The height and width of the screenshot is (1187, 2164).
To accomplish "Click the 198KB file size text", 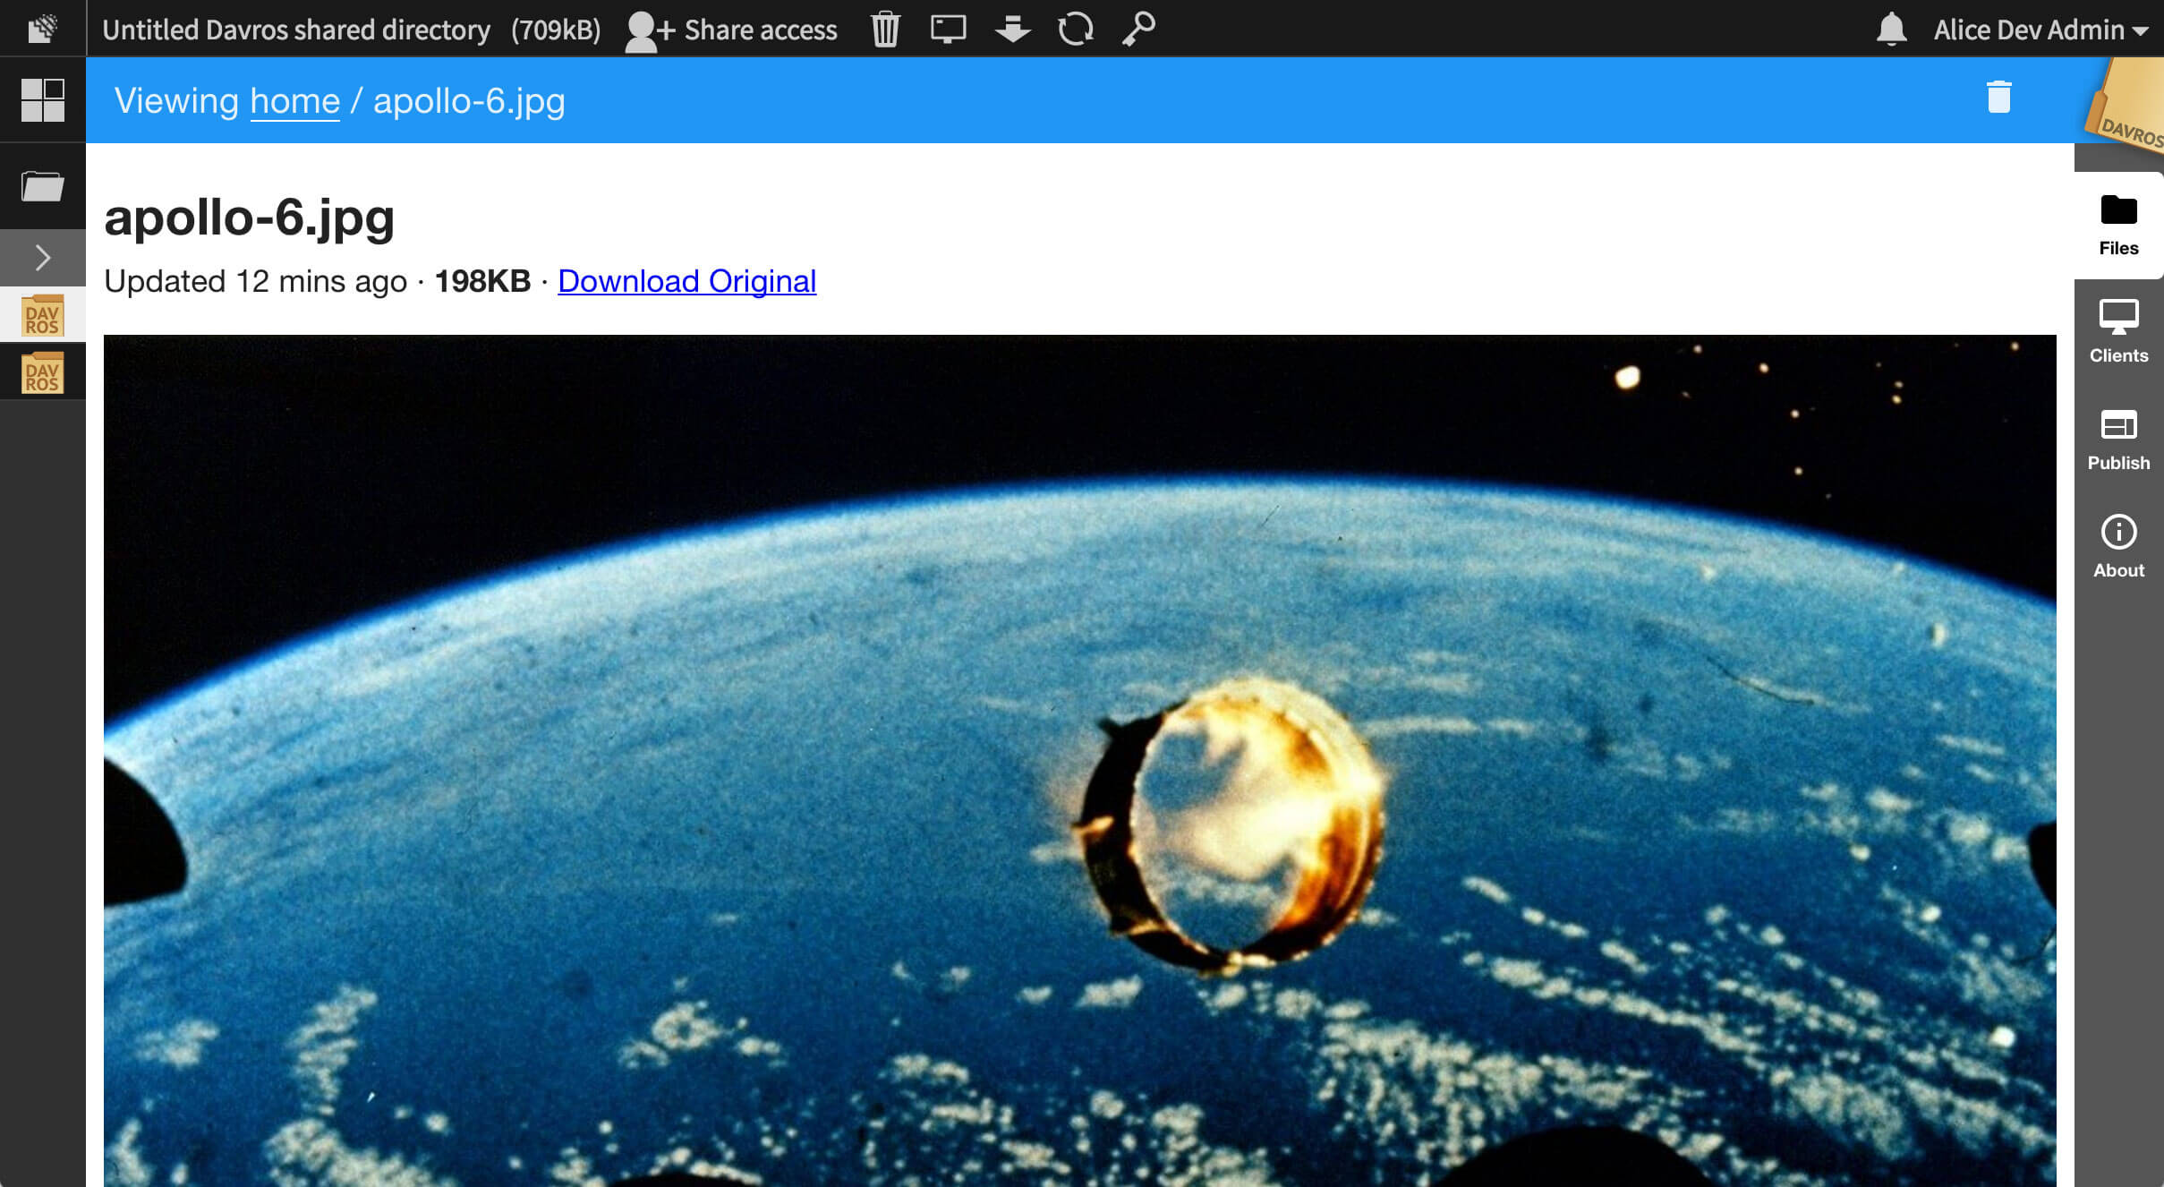I will [x=482, y=281].
